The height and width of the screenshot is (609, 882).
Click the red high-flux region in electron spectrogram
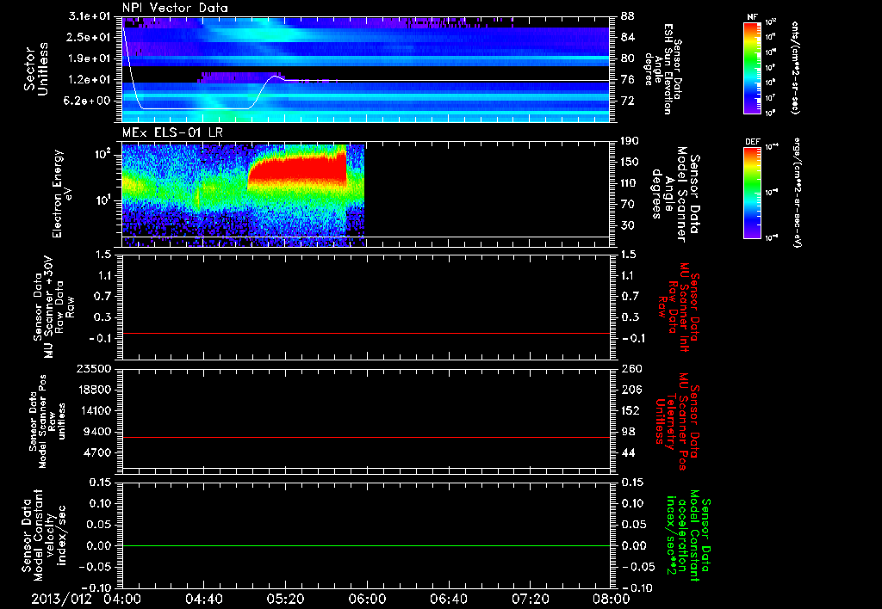(x=297, y=172)
